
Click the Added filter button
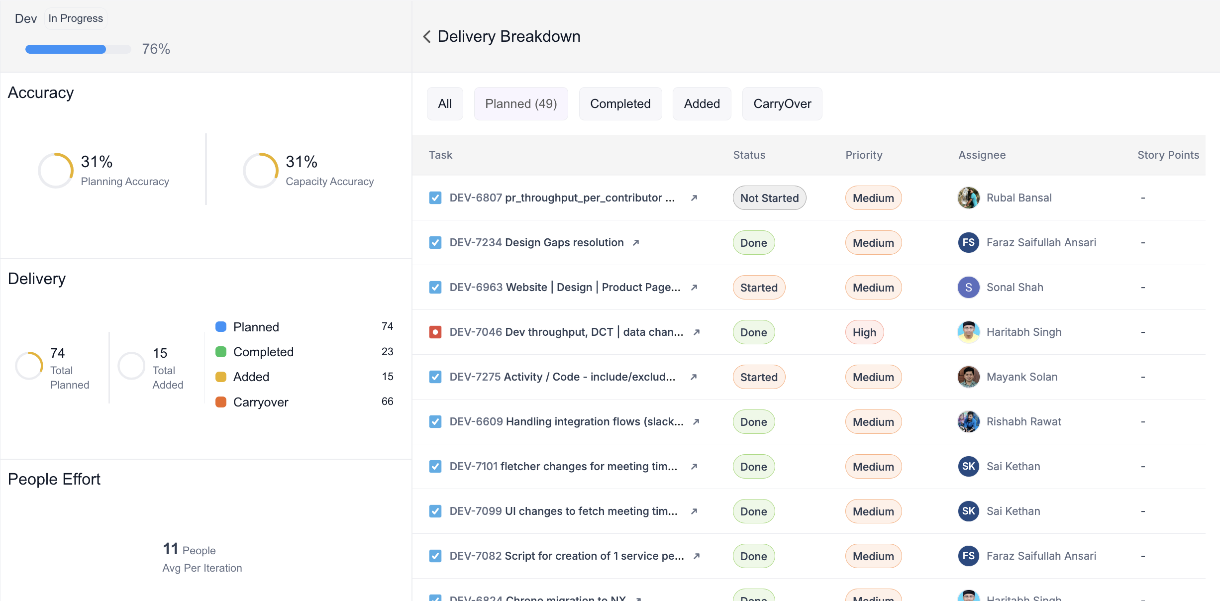(x=701, y=103)
